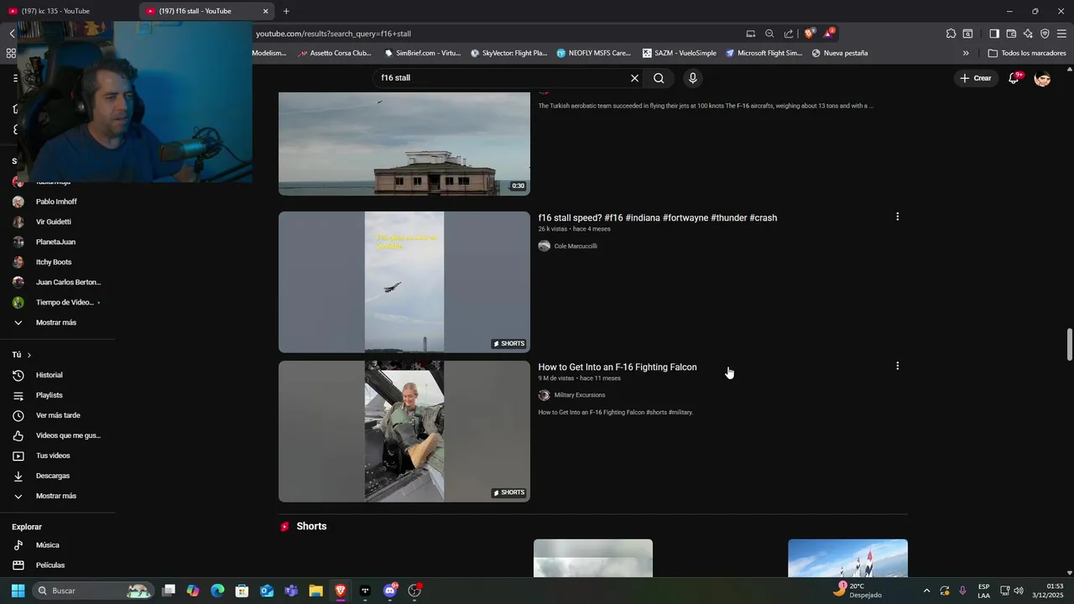This screenshot has width=1074, height=604.
Task: Open Brave Shields lion icon in address bar
Action: [x=809, y=34]
